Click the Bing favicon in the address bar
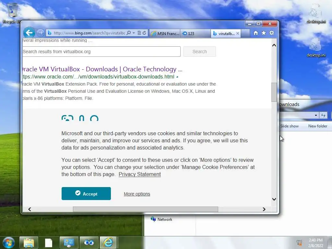Image resolution: width=332 pixels, height=249 pixels. click(50, 33)
